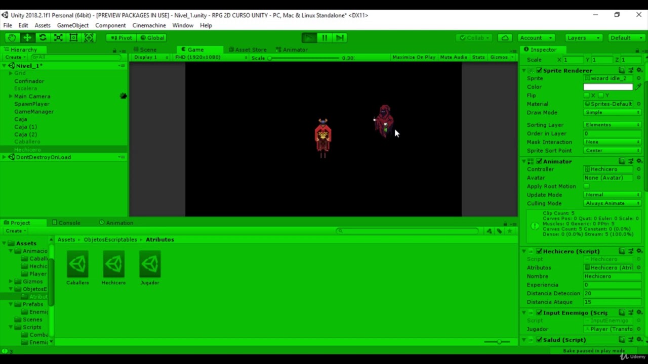Toggle the Animator enabled checkbox
The height and width of the screenshot is (364, 648).
pyautogui.click(x=539, y=161)
